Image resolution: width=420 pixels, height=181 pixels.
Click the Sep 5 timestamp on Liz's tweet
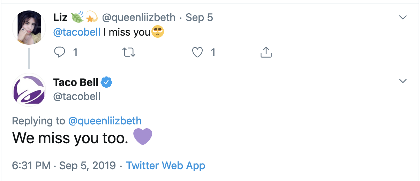pos(199,17)
